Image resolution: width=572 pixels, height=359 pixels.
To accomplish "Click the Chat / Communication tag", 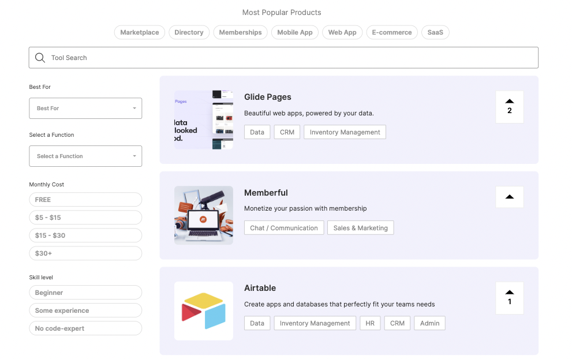I will point(284,227).
